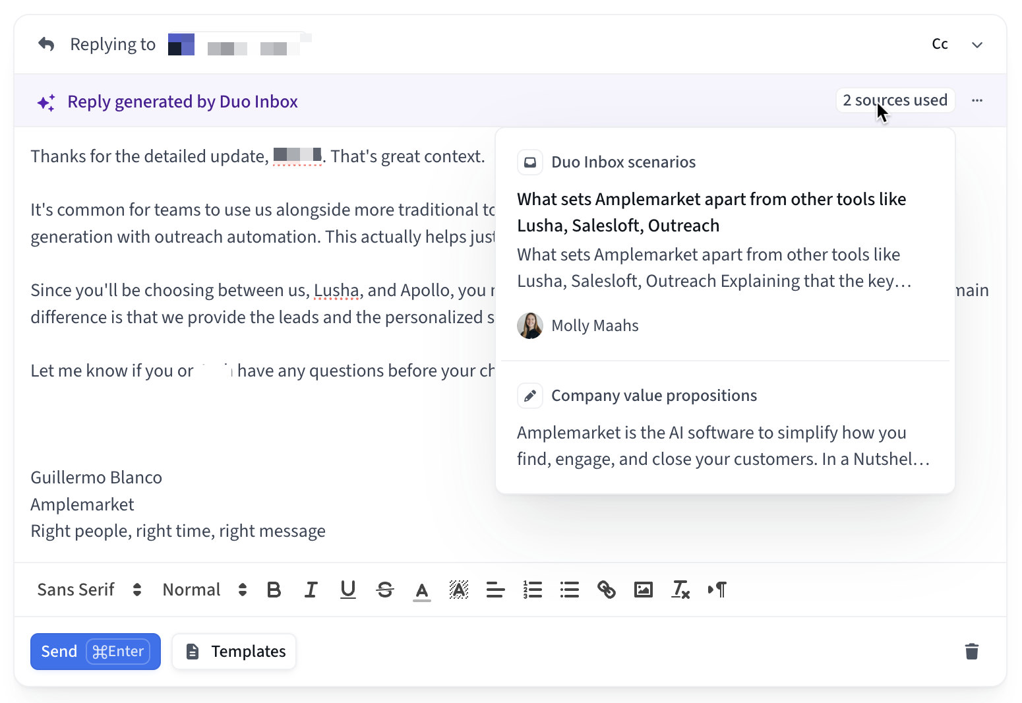Toggle strikethrough formatting
The width and height of the screenshot is (1022, 703).
pyautogui.click(x=385, y=590)
